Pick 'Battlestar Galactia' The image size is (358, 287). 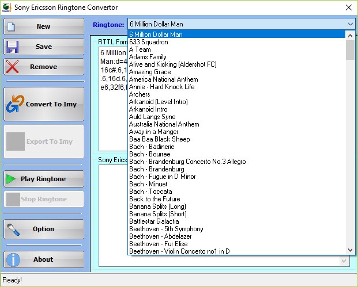tap(236, 221)
